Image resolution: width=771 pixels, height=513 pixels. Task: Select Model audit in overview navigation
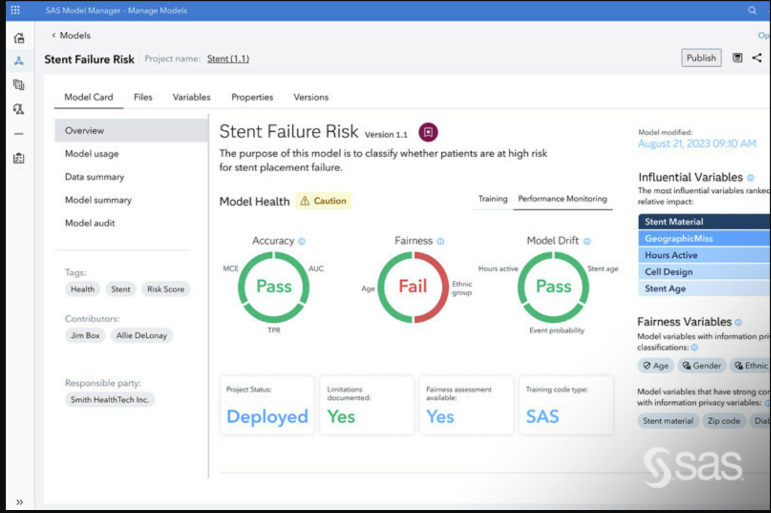pos(91,223)
